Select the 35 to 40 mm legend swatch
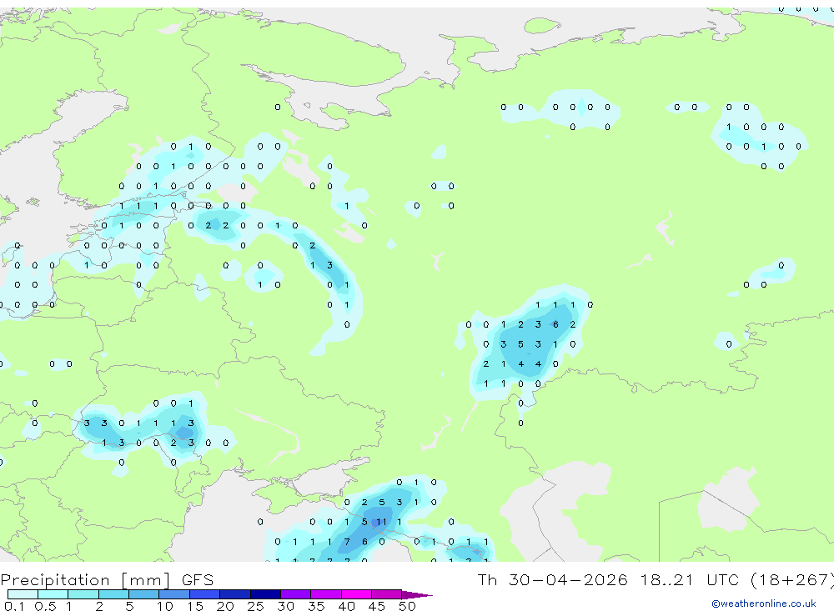Viewport: 834px width, 611px height. pos(326,594)
